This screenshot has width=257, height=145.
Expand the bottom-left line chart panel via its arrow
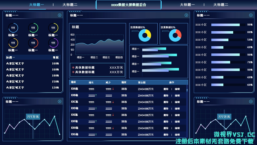point(59,102)
